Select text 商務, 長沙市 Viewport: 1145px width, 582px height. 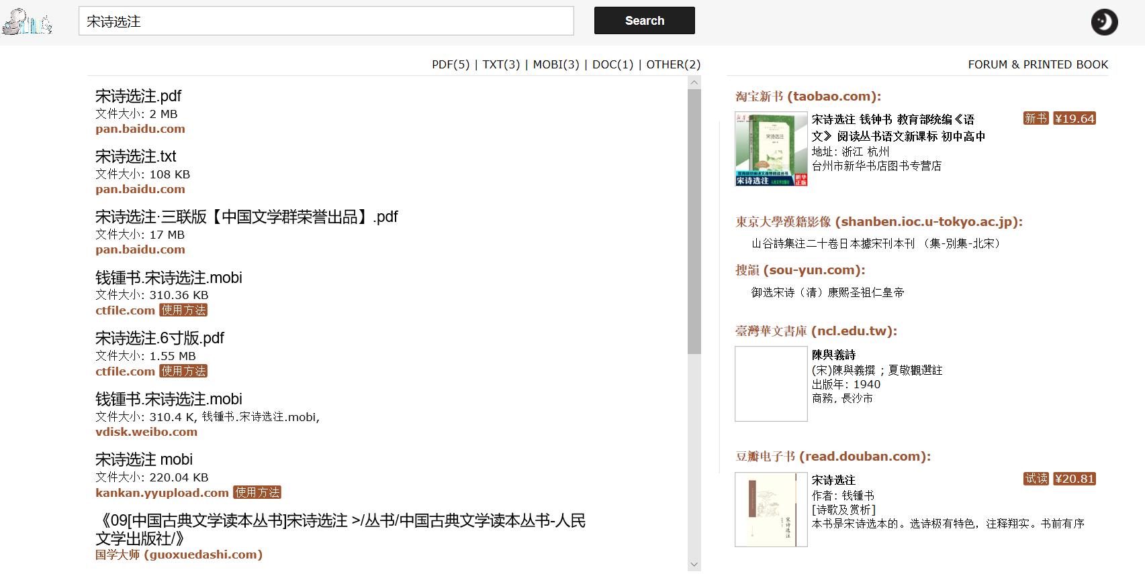tap(842, 398)
